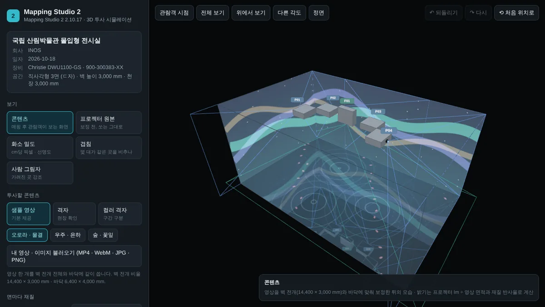This screenshot has width=545, height=307.
Task: Switch view mode to 화소 밀도
Action: pyautogui.click(x=40, y=148)
